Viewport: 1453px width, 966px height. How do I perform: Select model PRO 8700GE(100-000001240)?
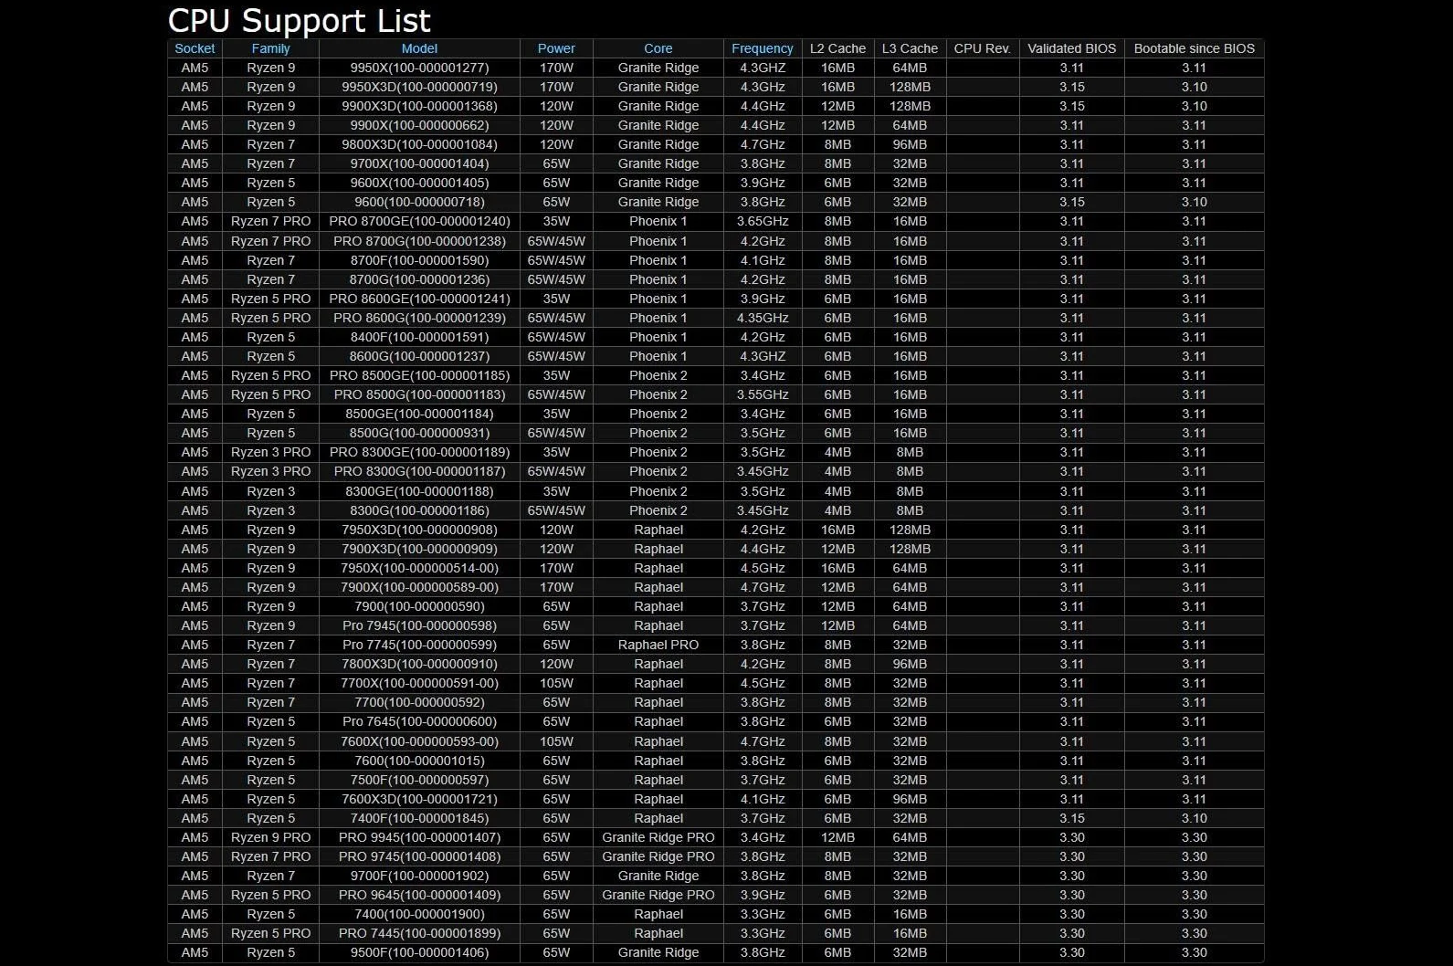[x=419, y=221]
